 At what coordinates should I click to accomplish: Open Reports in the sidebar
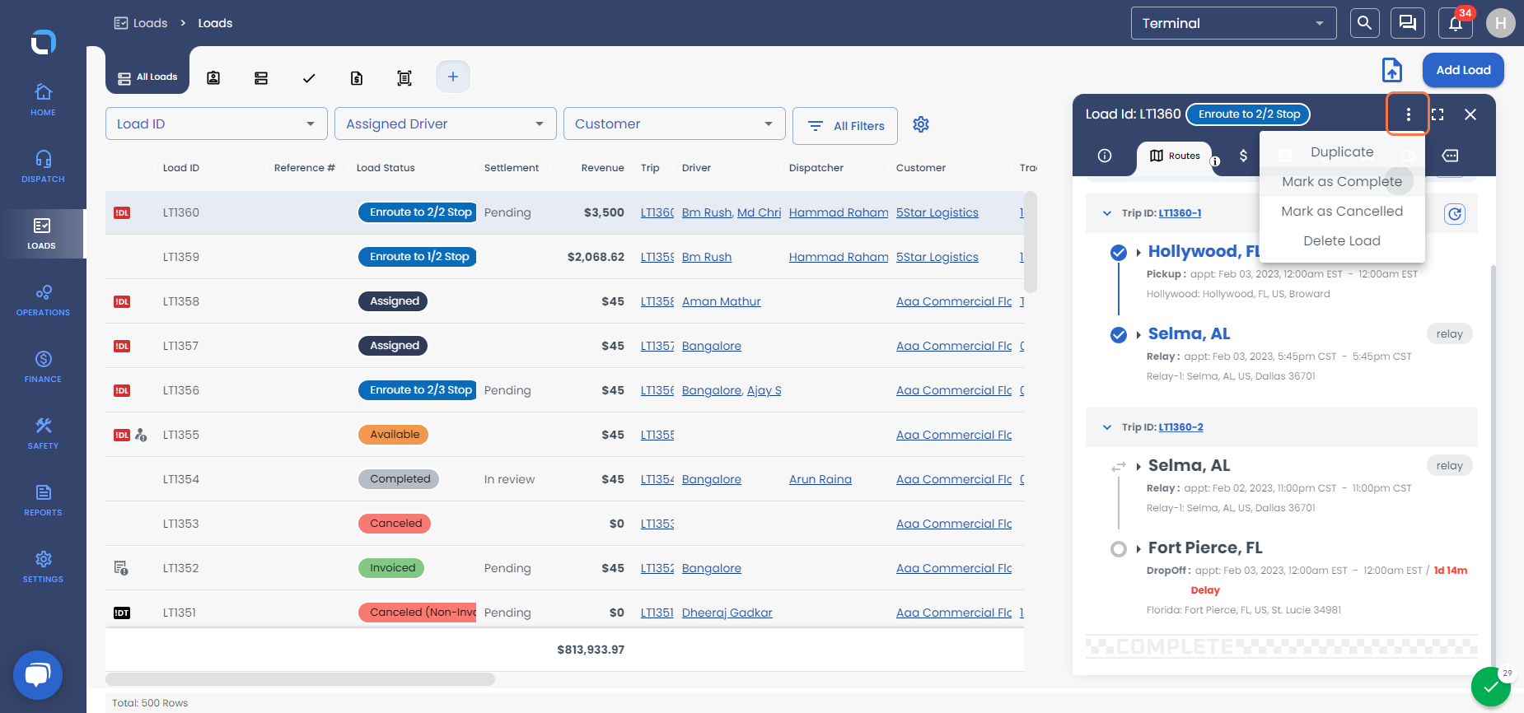pyautogui.click(x=43, y=500)
